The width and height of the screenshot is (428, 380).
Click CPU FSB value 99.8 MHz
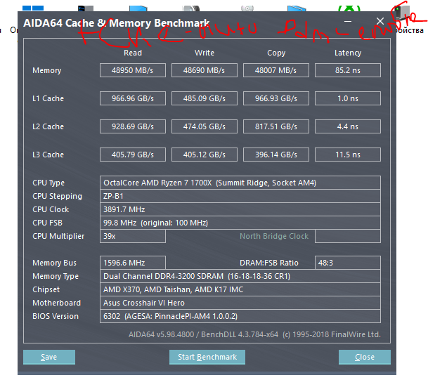[240, 223]
